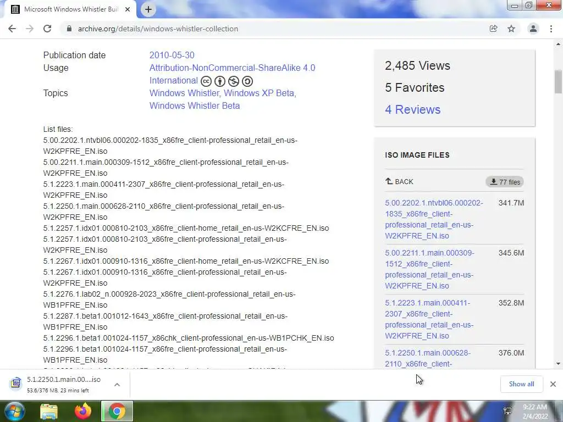Click the 2,485 Views text

click(x=417, y=66)
